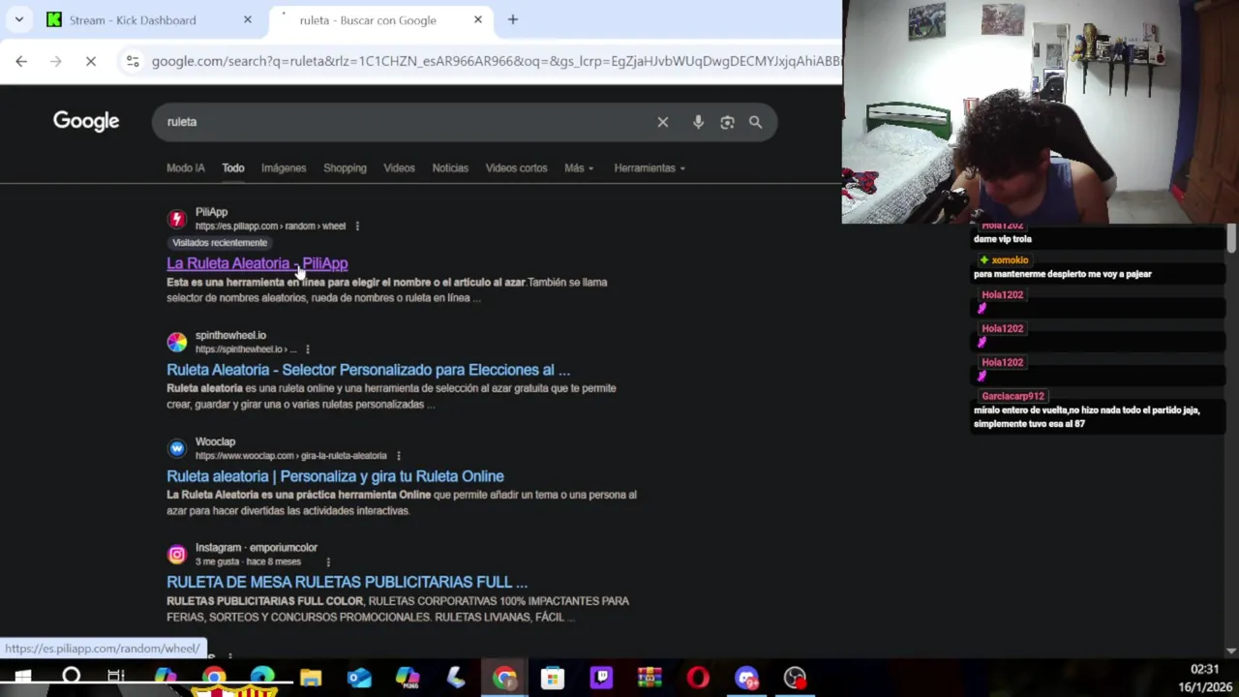Click the spinthewheel.io colorful favicon
Image resolution: width=1239 pixels, height=697 pixels.
click(176, 342)
